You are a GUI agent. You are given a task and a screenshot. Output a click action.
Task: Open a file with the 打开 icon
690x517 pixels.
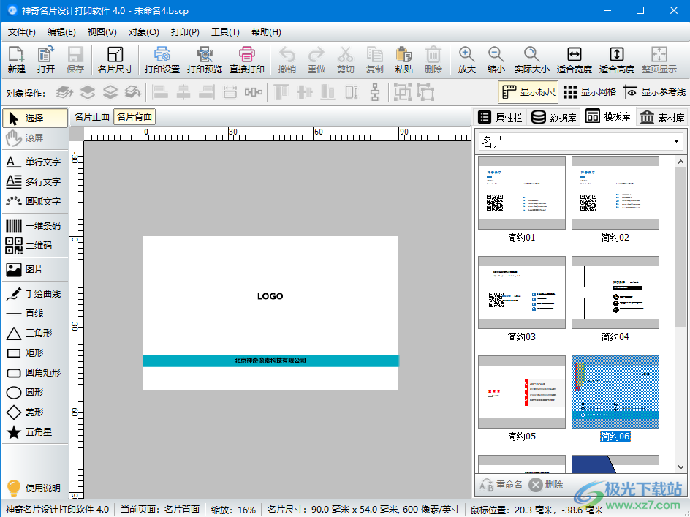click(46, 60)
